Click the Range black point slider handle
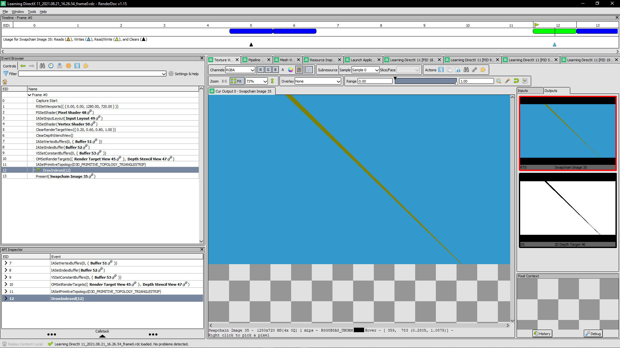Screen dimensions: 620x348 (395, 79)
